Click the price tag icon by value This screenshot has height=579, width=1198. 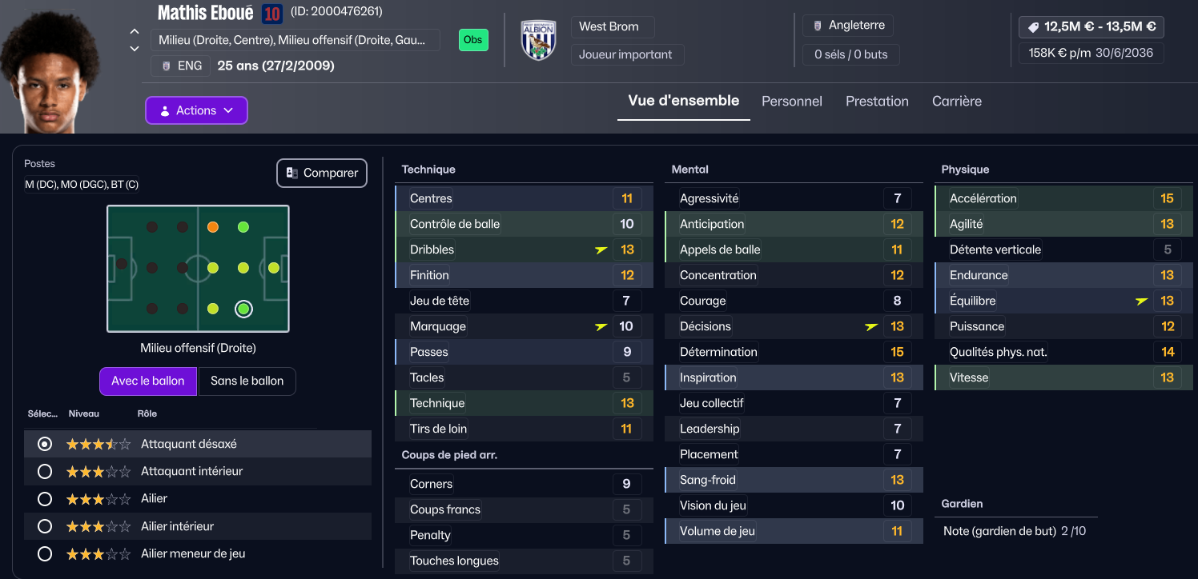(1033, 27)
